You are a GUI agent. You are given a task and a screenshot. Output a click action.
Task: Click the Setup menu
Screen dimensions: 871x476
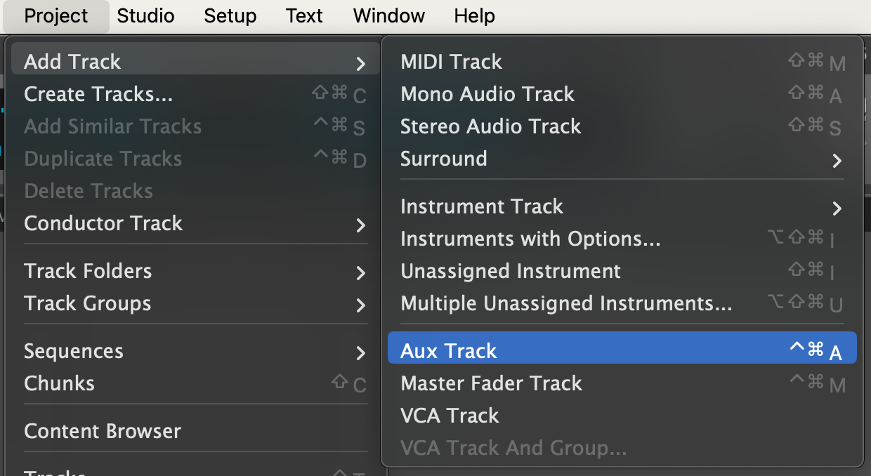point(230,15)
